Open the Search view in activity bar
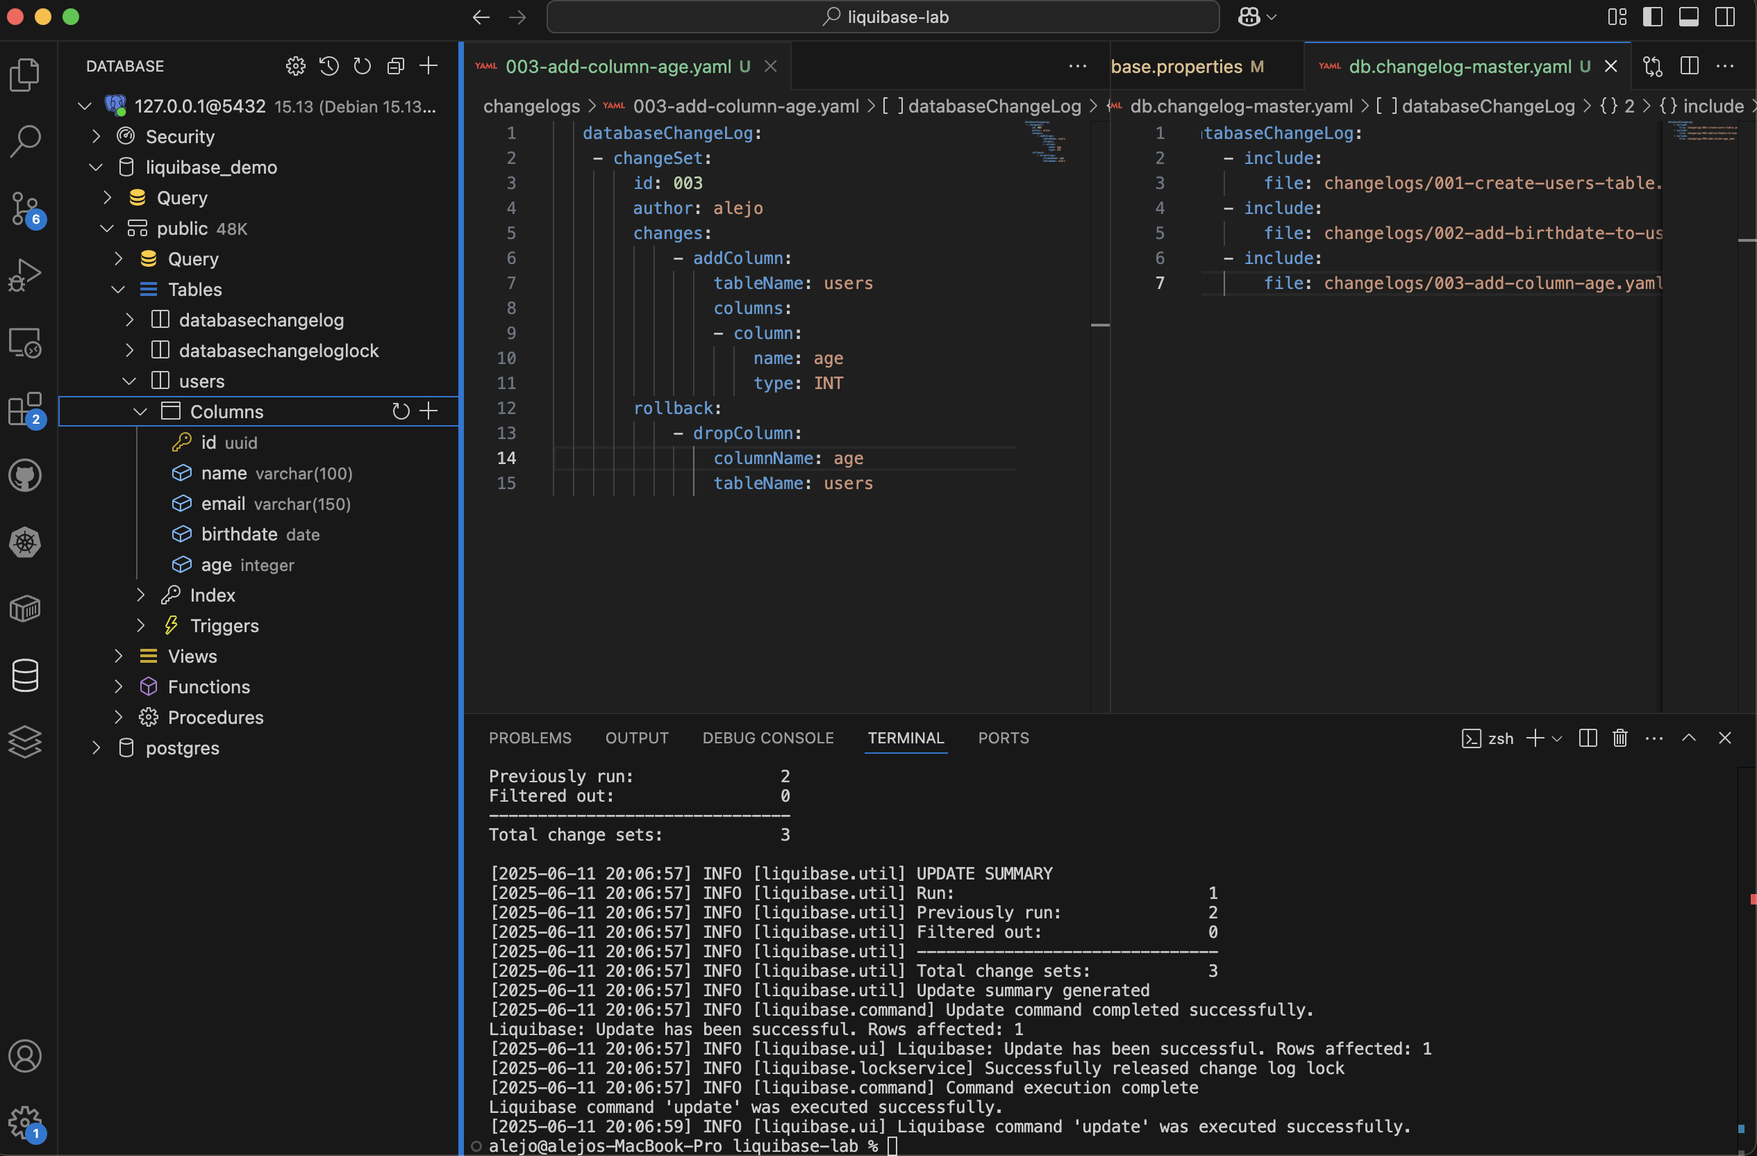 (25, 140)
